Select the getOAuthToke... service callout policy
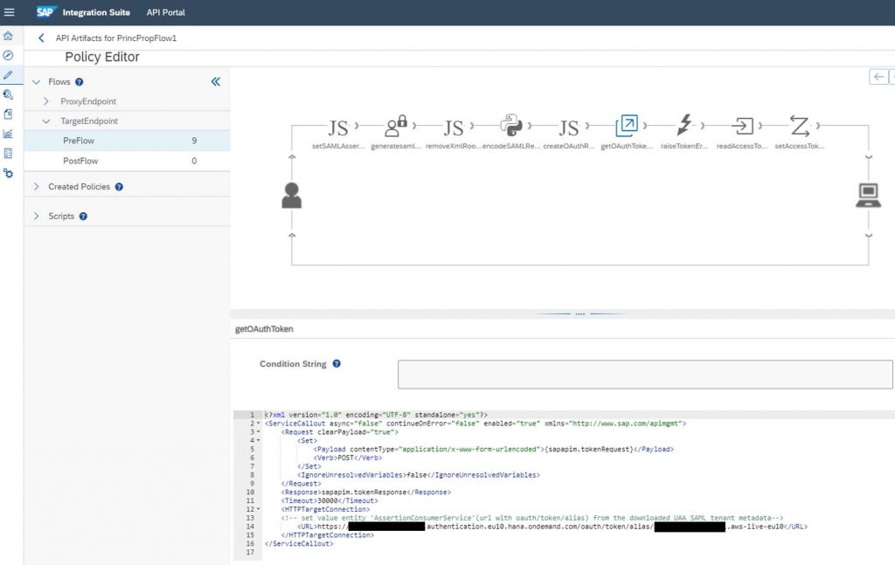 pos(627,126)
